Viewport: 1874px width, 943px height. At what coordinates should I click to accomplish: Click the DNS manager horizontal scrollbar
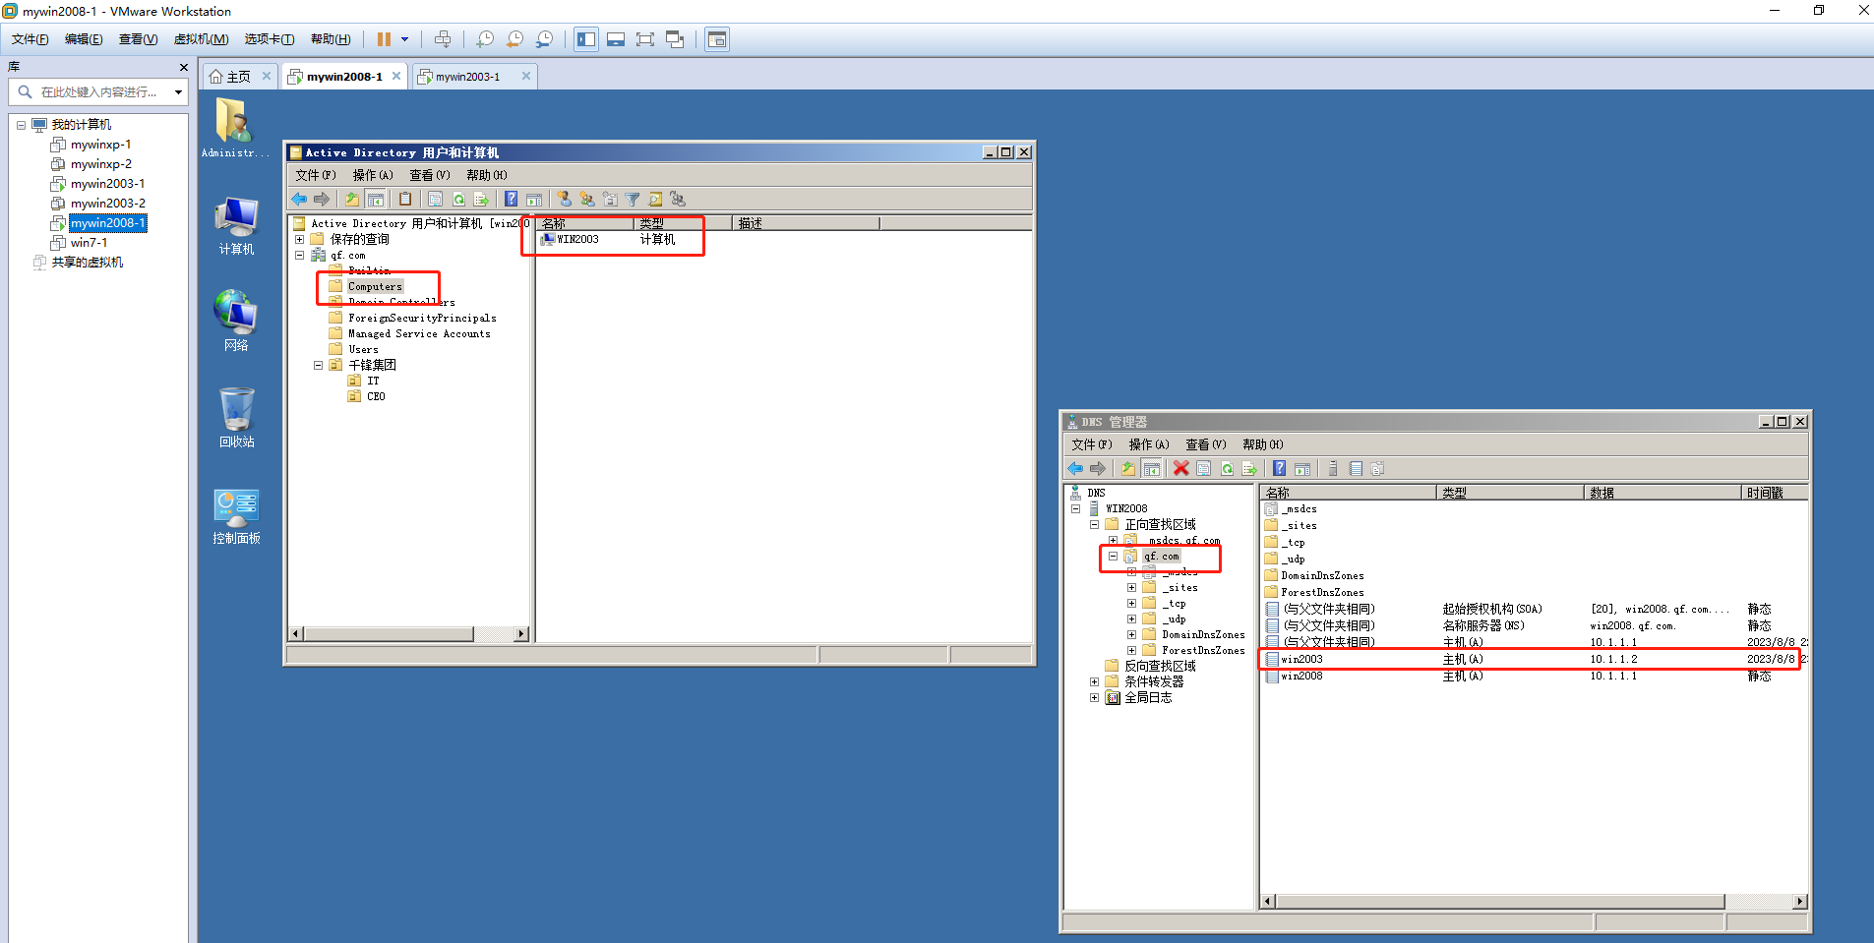(1500, 902)
